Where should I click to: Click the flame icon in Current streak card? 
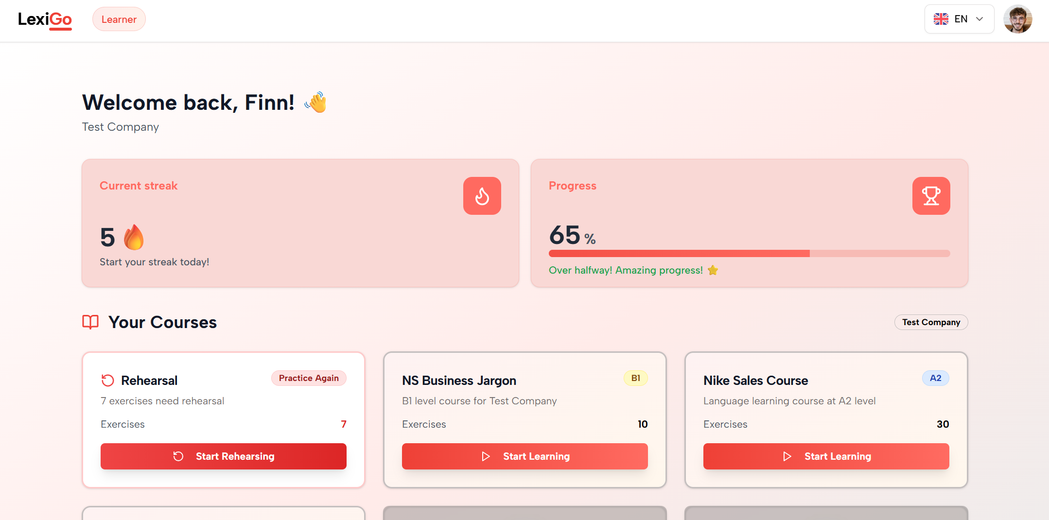coord(482,196)
